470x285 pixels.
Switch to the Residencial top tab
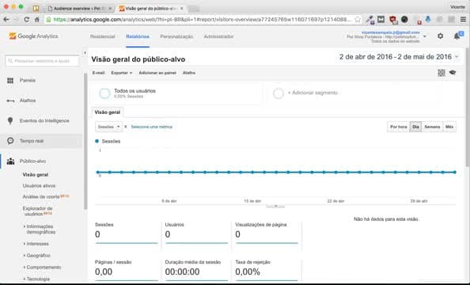click(103, 36)
